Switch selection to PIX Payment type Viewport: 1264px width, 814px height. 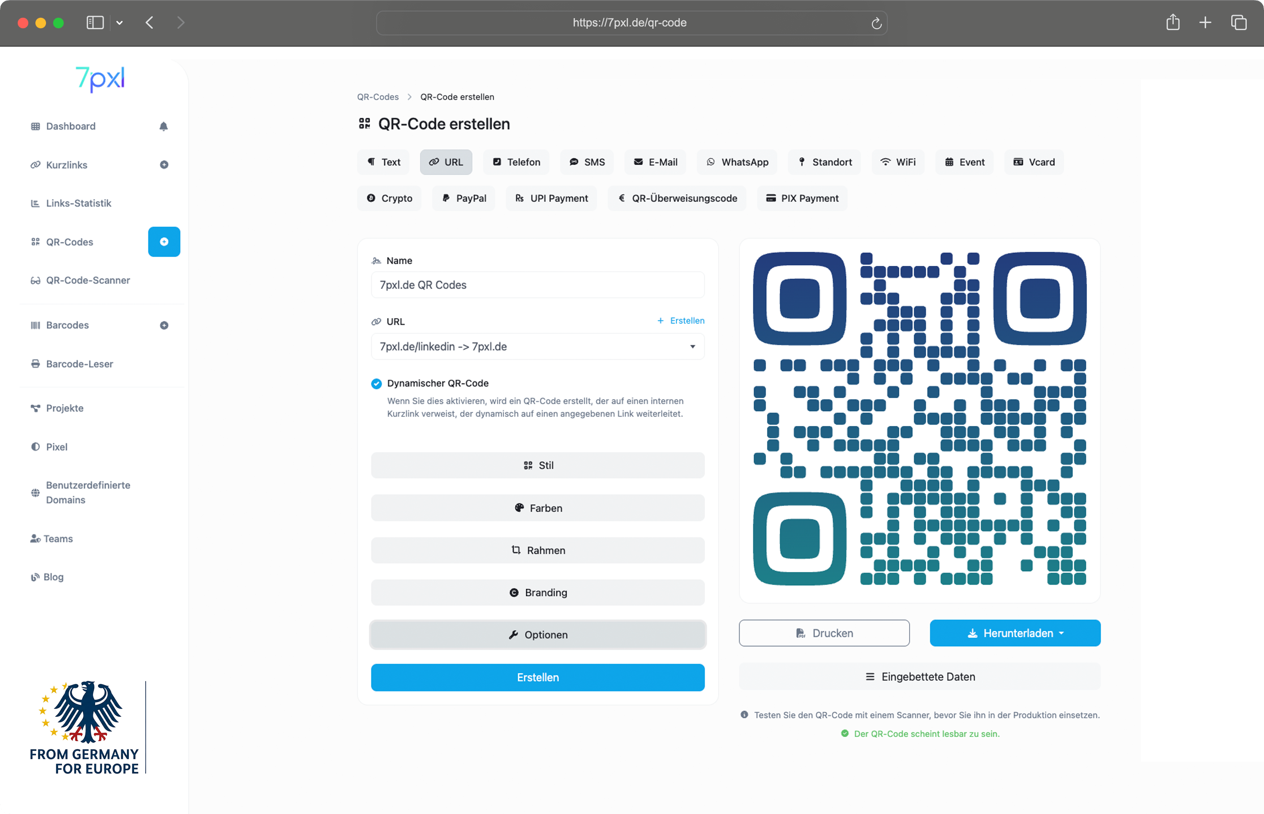[802, 198]
